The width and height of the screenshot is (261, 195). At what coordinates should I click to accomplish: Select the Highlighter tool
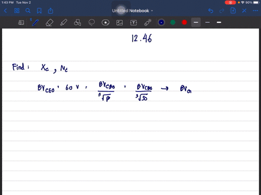click(64, 23)
